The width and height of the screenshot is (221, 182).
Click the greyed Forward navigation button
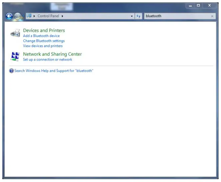point(17,16)
